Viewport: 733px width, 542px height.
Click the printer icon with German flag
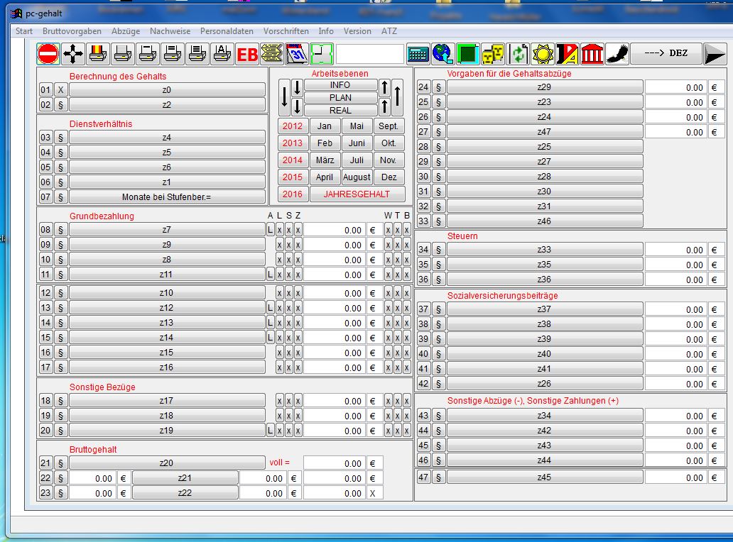pos(98,54)
